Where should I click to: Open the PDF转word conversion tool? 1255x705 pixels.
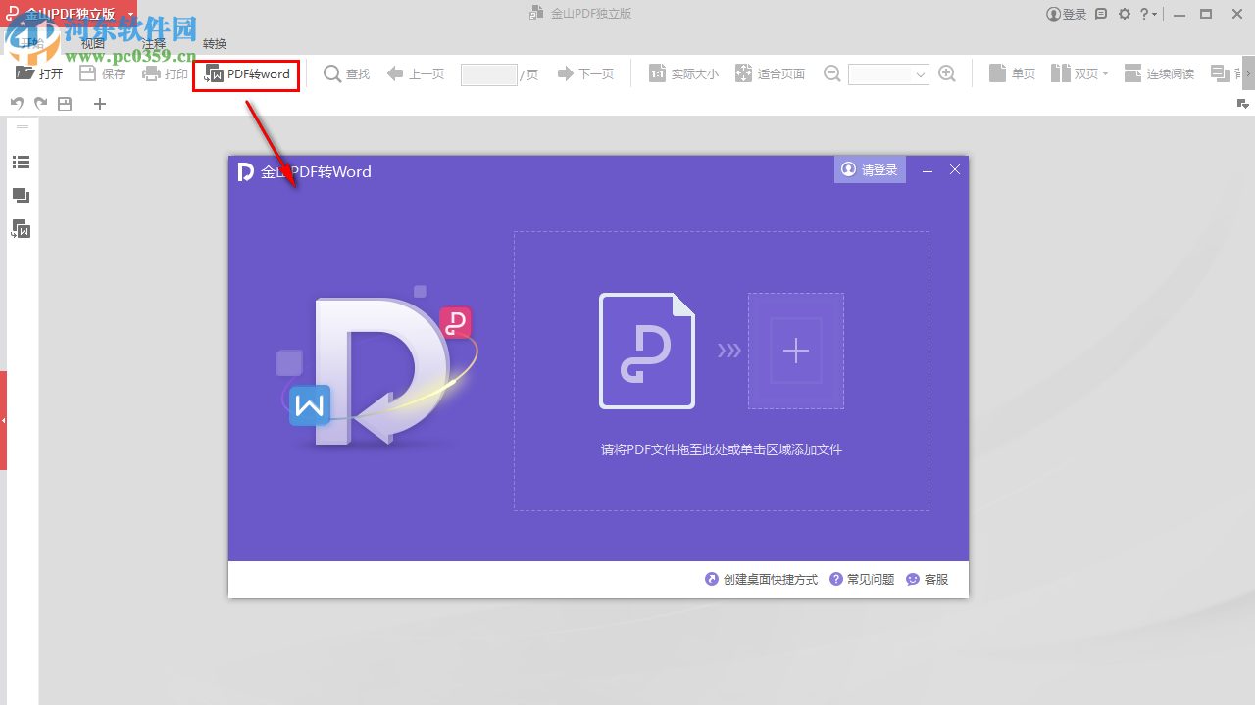point(245,74)
